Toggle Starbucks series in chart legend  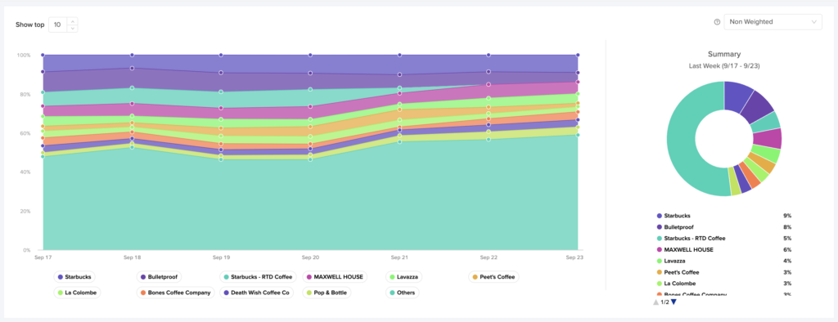74,277
